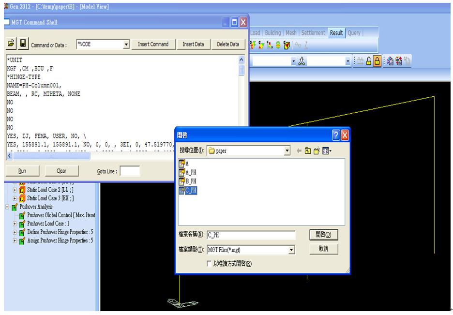Viewport: 453px width, 315px height.
Task: Expand Assign Pushover Hinge Properties node
Action: click(15, 240)
